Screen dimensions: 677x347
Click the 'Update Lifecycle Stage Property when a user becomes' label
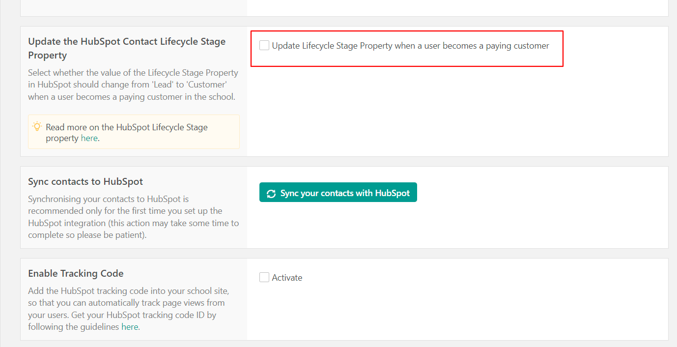tap(410, 46)
